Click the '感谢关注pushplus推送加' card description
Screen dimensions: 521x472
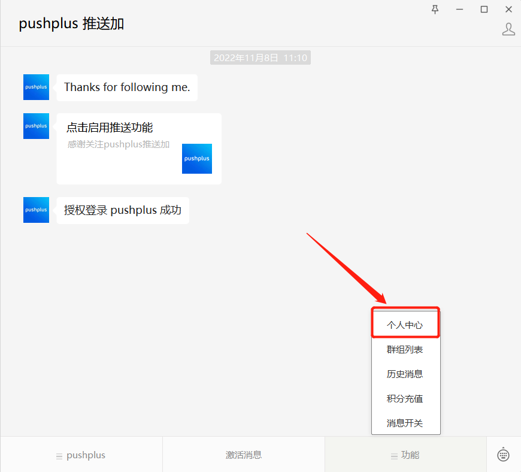pyautogui.click(x=119, y=144)
